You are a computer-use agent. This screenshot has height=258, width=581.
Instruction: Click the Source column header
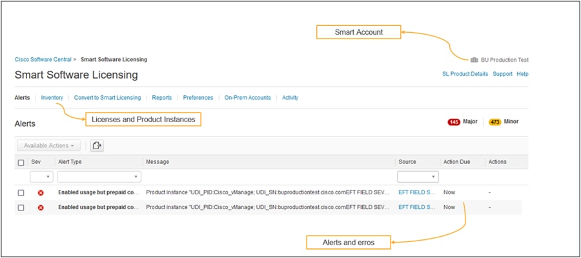[407, 162]
